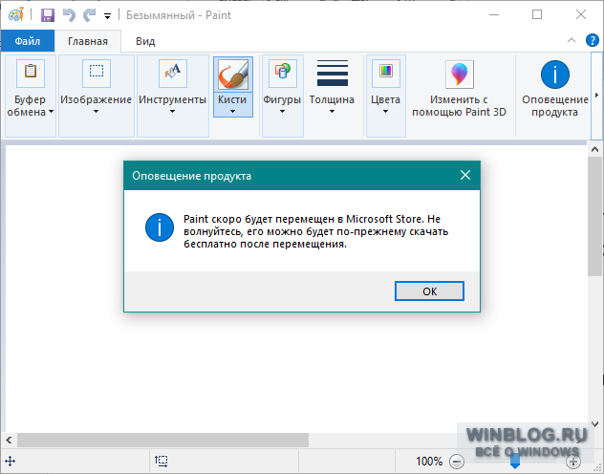This screenshot has height=474, width=604.
Task: Click the horizontal scrollbar thumb
Action: pos(162,440)
